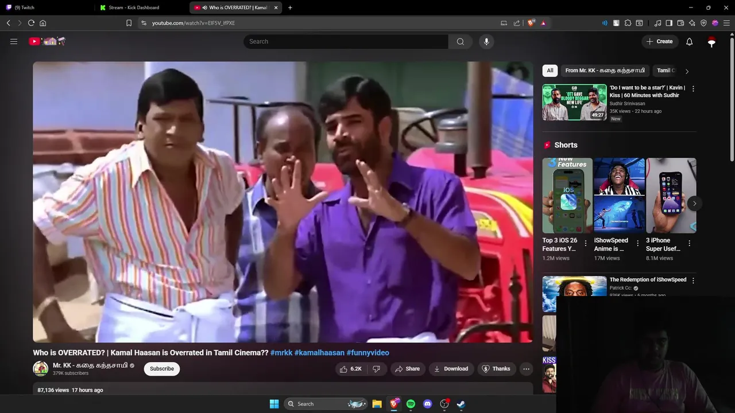Open Windows Start menu
The width and height of the screenshot is (735, 413).
coord(274,404)
